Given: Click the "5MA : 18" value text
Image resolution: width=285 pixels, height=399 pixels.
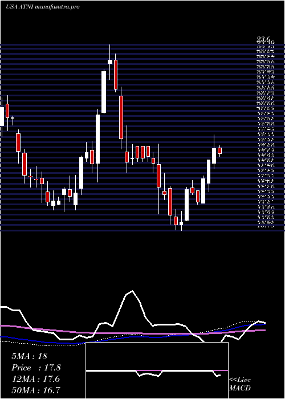Looking at the screenshot, I should 29,356.
